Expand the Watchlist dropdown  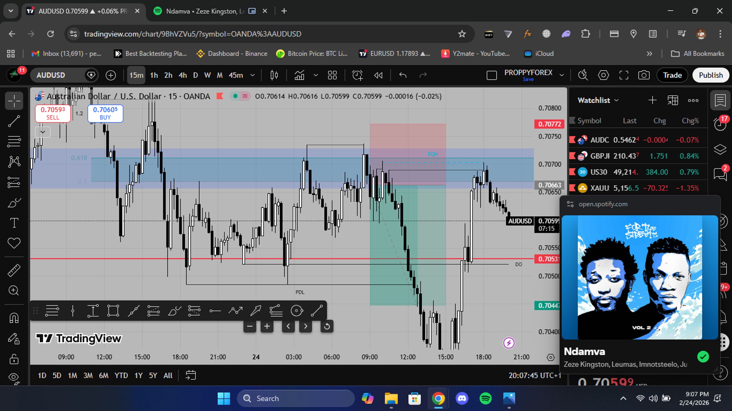616,100
